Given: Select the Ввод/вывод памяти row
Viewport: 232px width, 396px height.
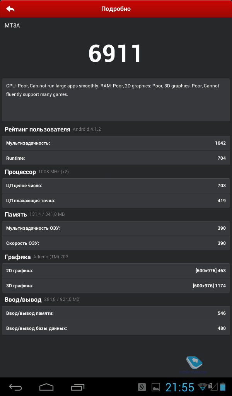Looking at the screenshot, I should [x=116, y=313].
